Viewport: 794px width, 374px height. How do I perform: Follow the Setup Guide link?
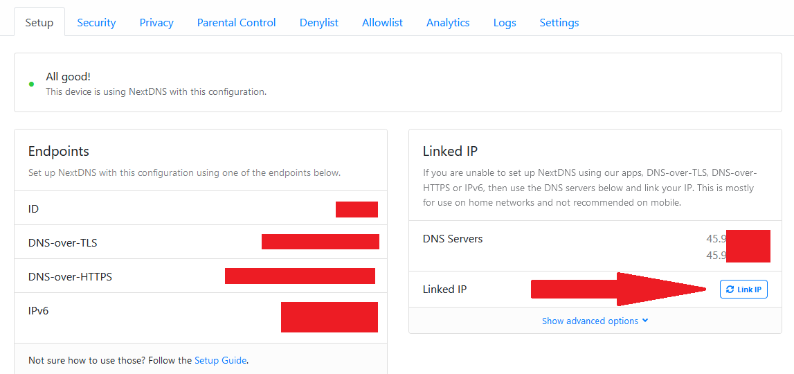pos(220,360)
